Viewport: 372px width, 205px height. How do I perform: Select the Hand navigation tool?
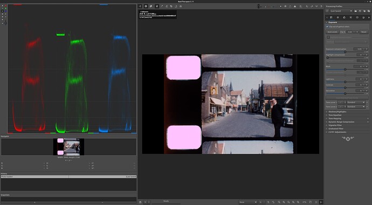(157, 6)
